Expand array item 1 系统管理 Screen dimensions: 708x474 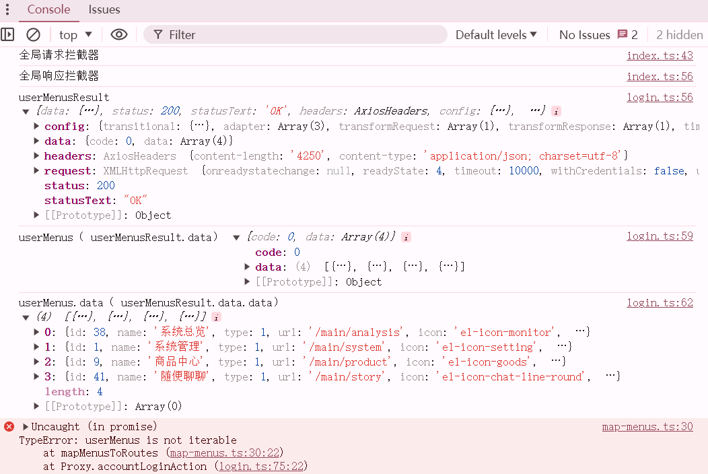pyautogui.click(x=36, y=347)
